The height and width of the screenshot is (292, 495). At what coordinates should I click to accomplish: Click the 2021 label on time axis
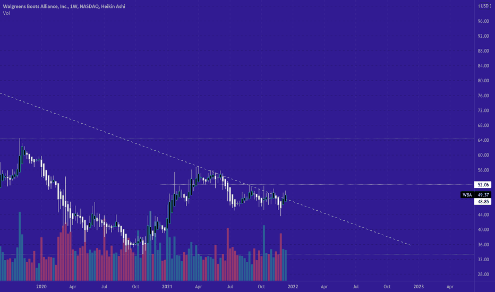tap(167, 287)
